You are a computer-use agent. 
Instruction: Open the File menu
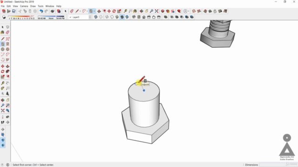(3, 6)
